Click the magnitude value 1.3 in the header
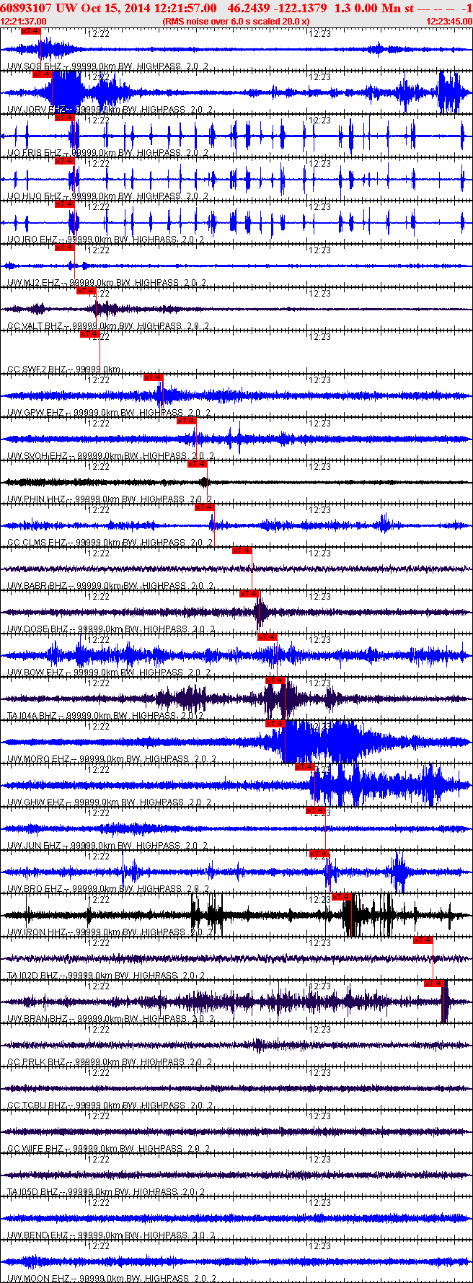Screen dimensions: 473x1283 [x=342, y=7]
